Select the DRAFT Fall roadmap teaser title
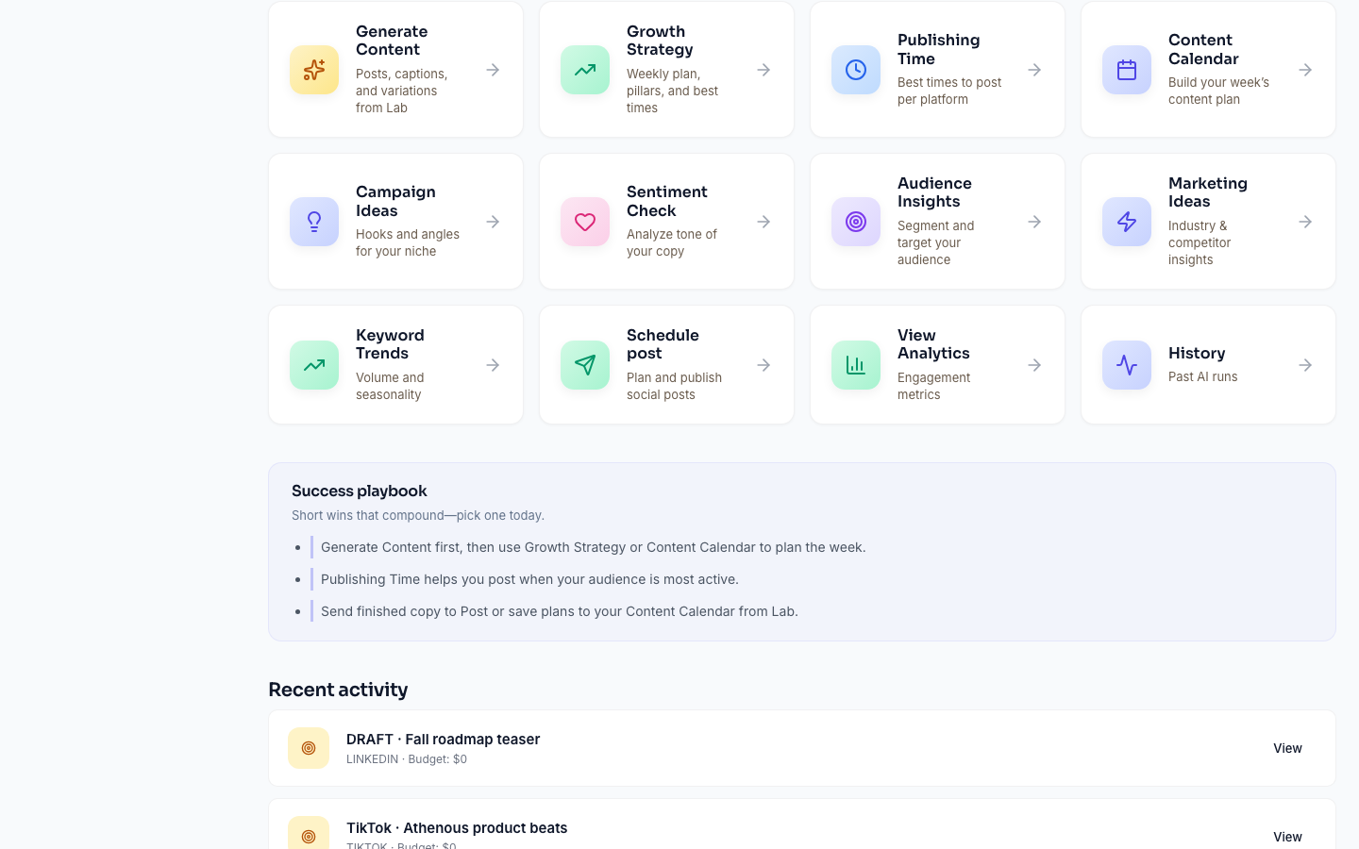Screen dimensions: 1359x849 pos(443,739)
